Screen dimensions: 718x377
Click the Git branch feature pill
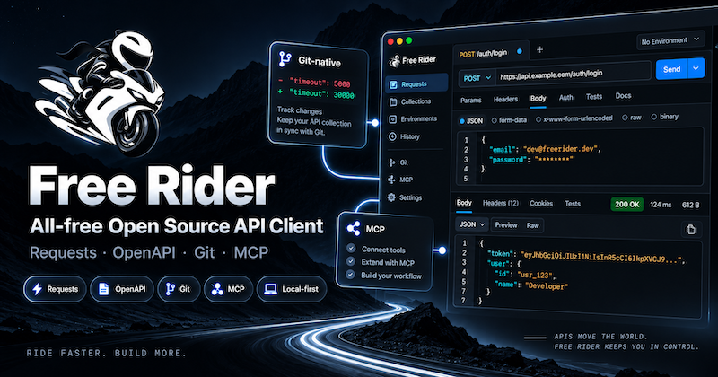tap(179, 289)
